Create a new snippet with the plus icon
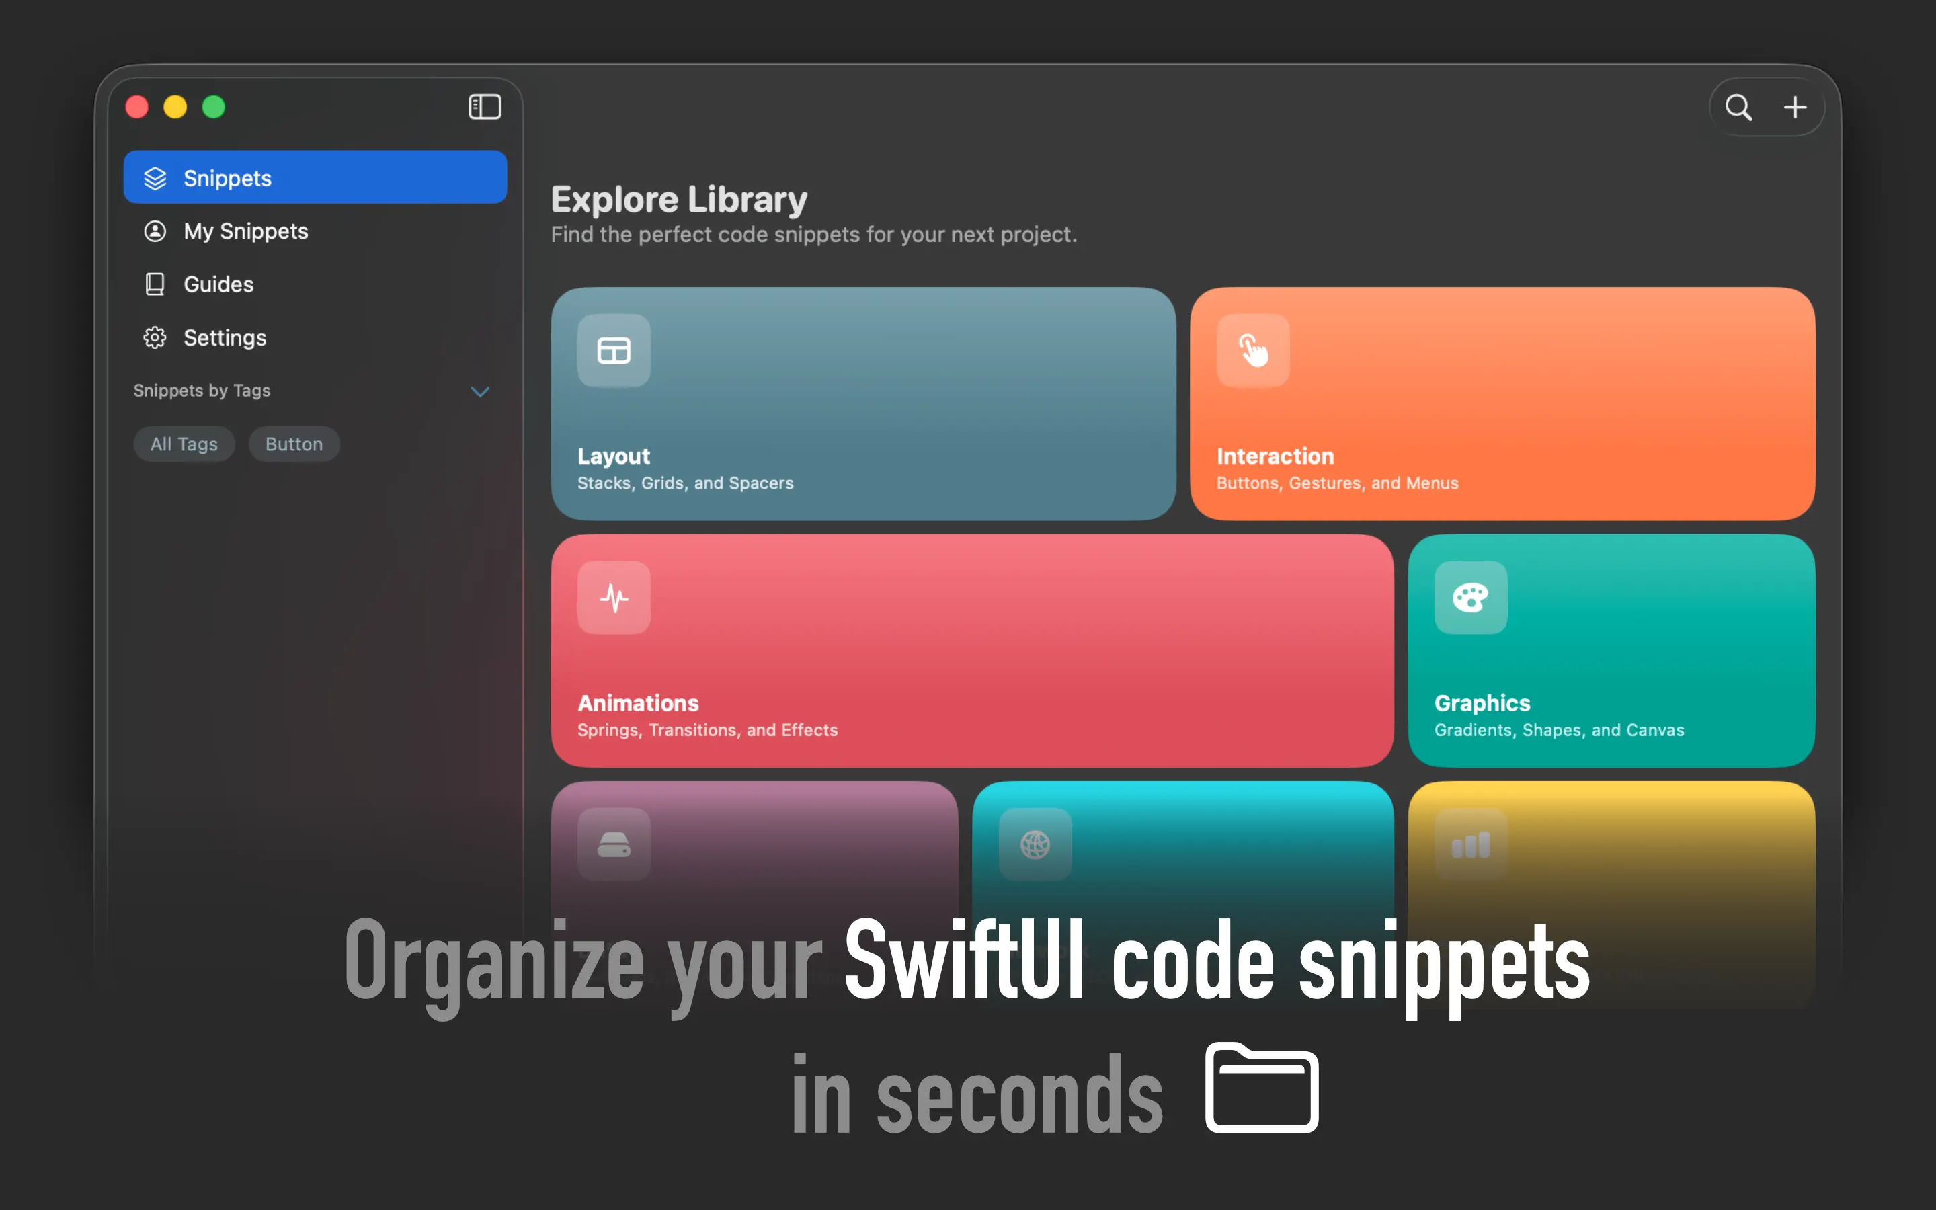The image size is (1936, 1210). [x=1796, y=106]
